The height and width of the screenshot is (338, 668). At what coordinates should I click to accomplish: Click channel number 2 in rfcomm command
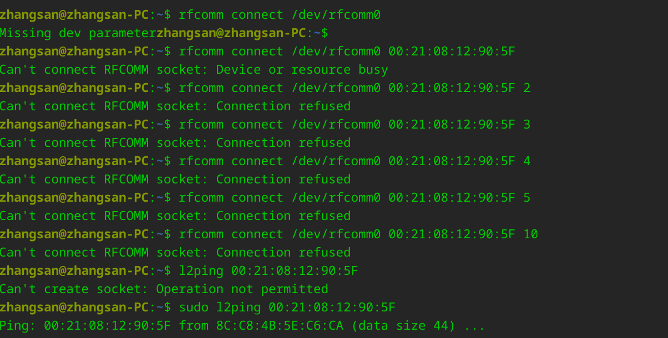click(x=527, y=88)
